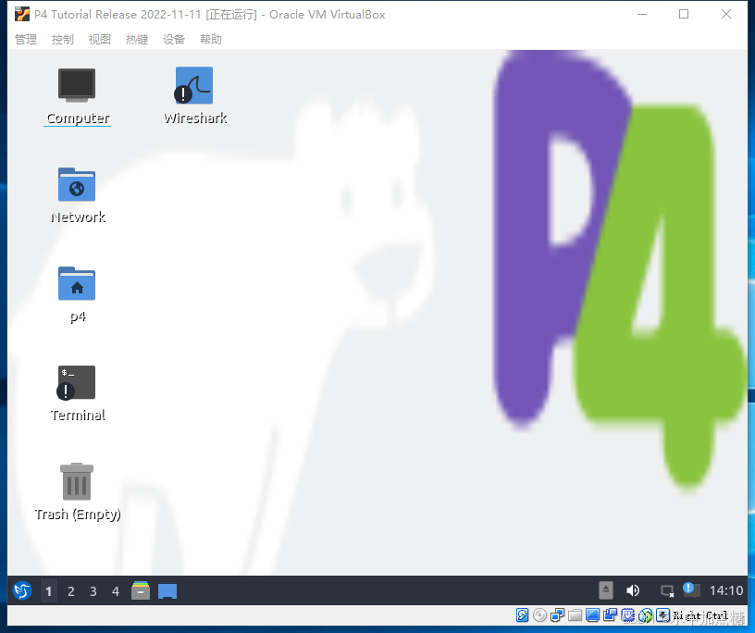Switch to workspace 2

tap(70, 591)
